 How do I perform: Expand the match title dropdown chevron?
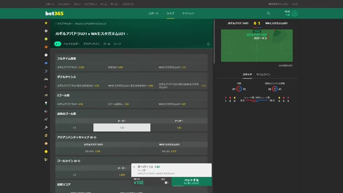127,34
